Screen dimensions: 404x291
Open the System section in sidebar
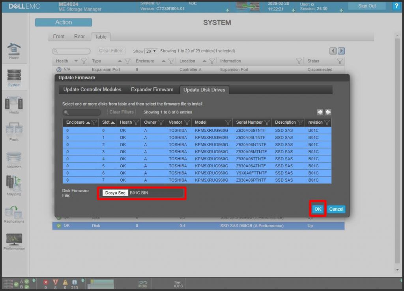(x=14, y=78)
